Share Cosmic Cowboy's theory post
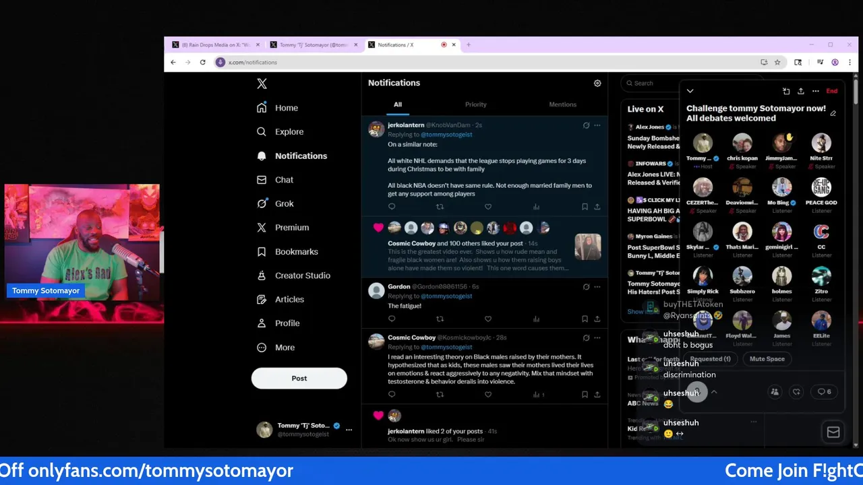 [597, 395]
